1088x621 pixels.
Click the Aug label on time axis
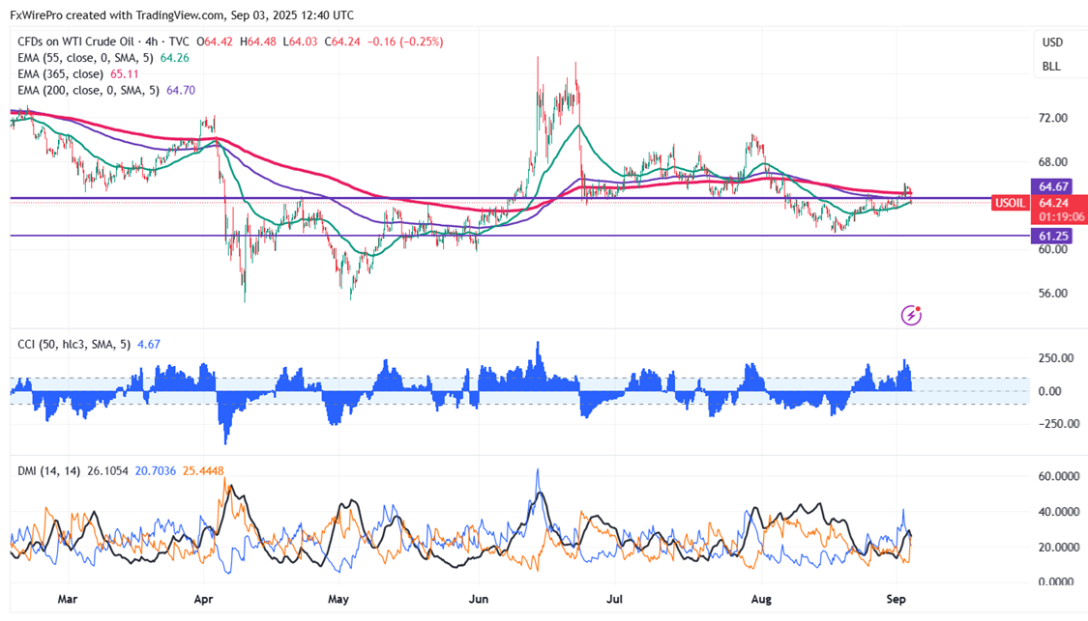(x=762, y=599)
